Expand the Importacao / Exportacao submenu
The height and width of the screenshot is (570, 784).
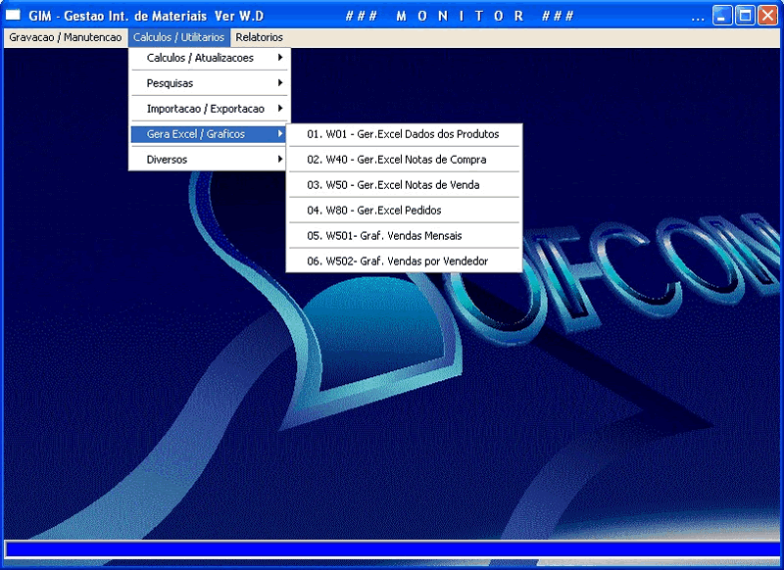tap(210, 109)
